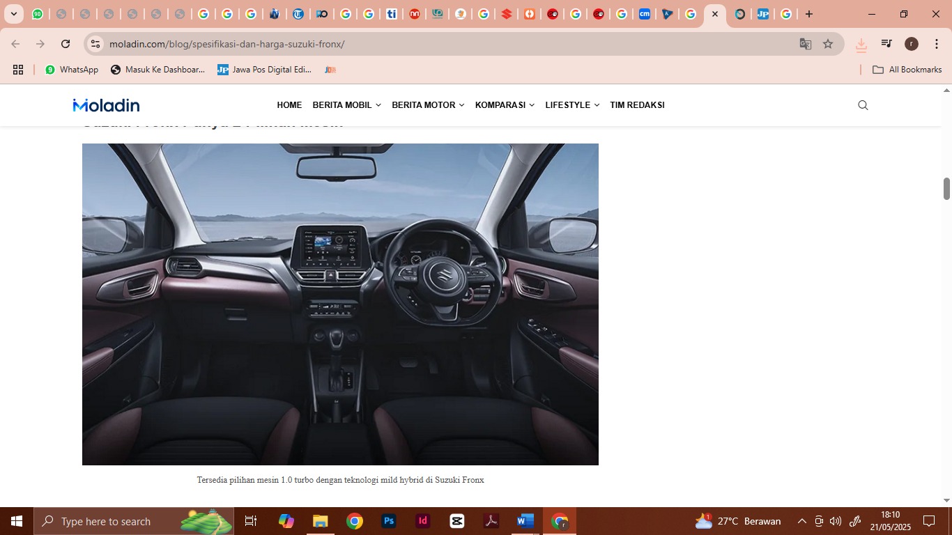The width and height of the screenshot is (952, 535).
Task: Close the active moladin tab
Action: (x=715, y=14)
